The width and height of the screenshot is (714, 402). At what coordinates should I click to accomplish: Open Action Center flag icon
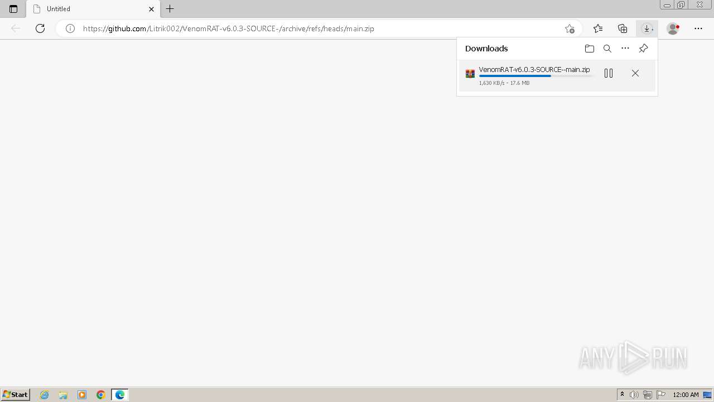tap(661, 395)
